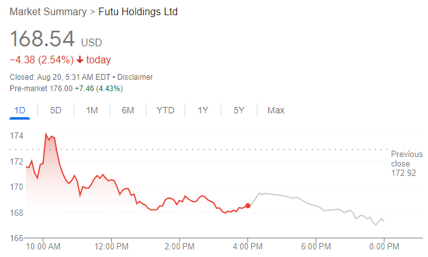
Task: Click the 168.54 USD price value
Action: click(56, 39)
